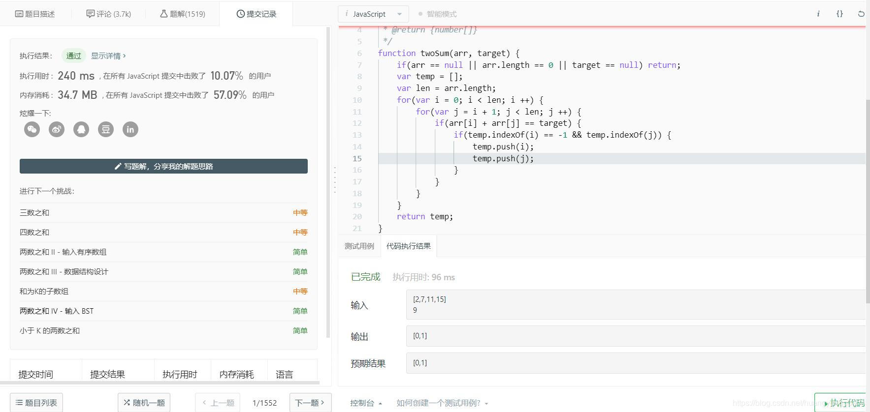870x412 pixels.
Task: Go to 上一题 previous problem
Action: coord(218,403)
